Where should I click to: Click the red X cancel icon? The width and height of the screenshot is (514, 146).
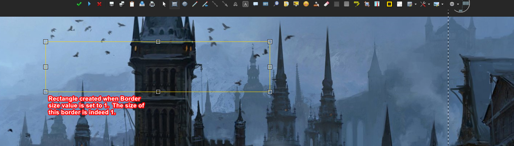[x=99, y=4]
